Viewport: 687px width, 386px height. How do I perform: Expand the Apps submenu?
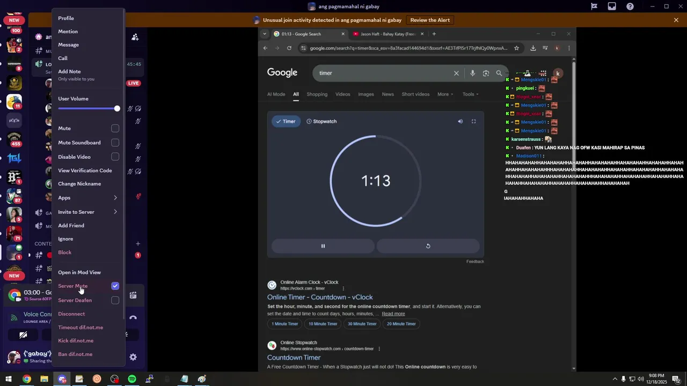tap(89, 198)
